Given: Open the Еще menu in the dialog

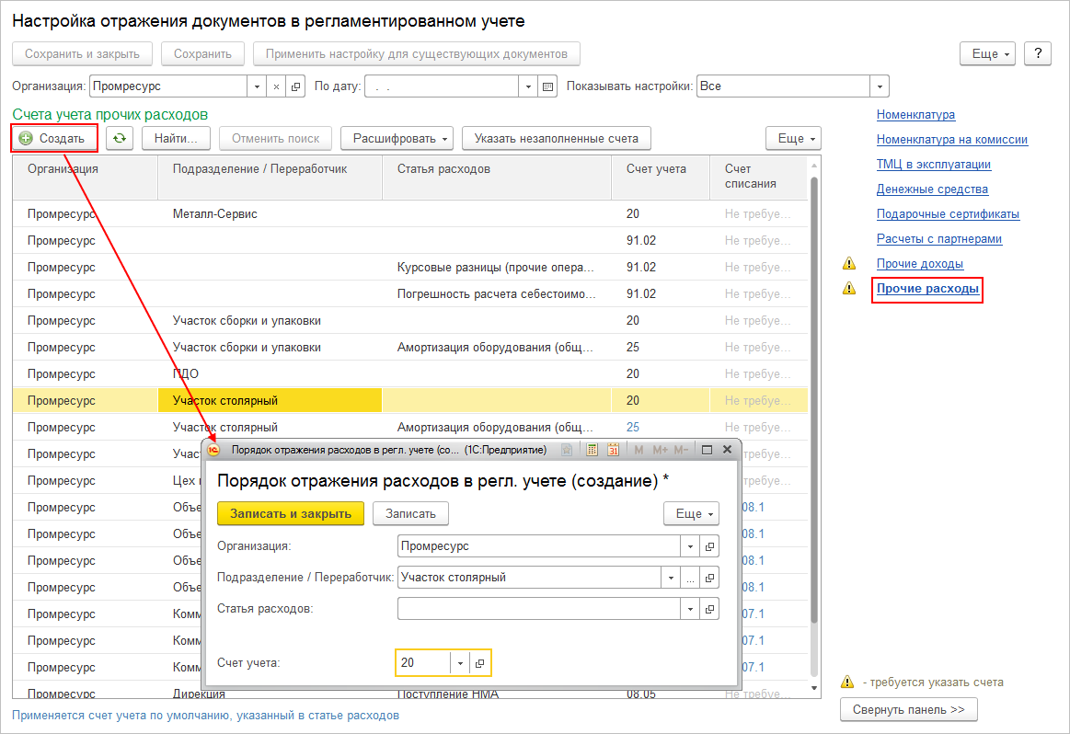Looking at the screenshot, I should pos(691,513).
